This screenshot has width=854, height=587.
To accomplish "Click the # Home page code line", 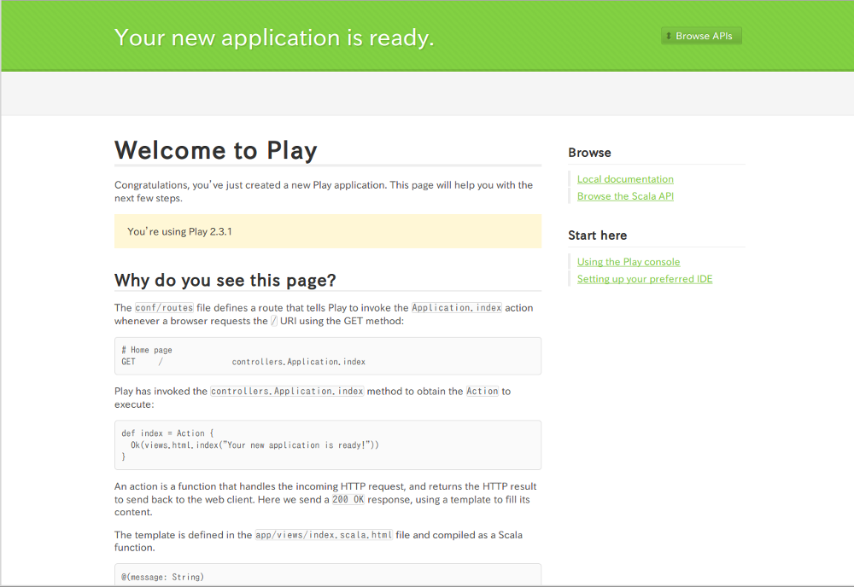I will [147, 350].
